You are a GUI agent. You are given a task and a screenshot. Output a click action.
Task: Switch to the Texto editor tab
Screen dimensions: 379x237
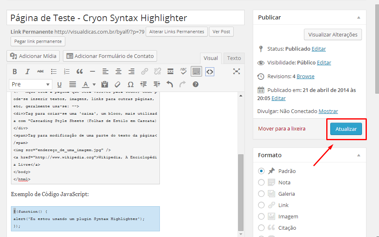click(234, 58)
